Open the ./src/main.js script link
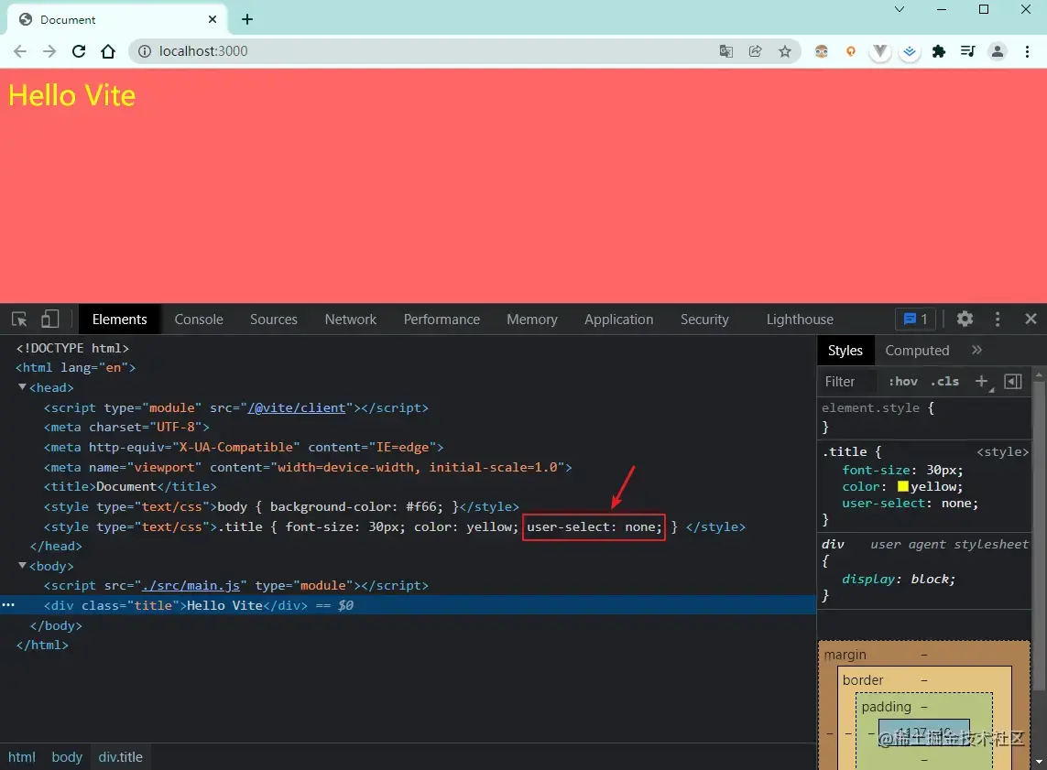 click(191, 585)
